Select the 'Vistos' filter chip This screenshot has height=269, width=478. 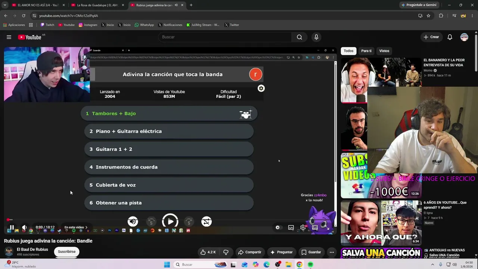(384, 51)
